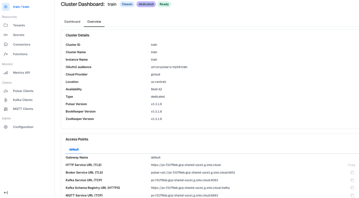Image resolution: width=359 pixels, height=198 pixels.
Task: Click the train cluster snowflake icon
Action: [6, 7]
